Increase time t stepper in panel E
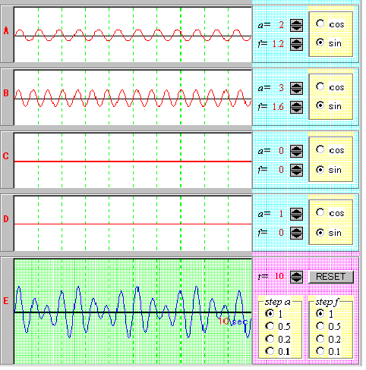This screenshot has width=366, height=370. pos(296,274)
